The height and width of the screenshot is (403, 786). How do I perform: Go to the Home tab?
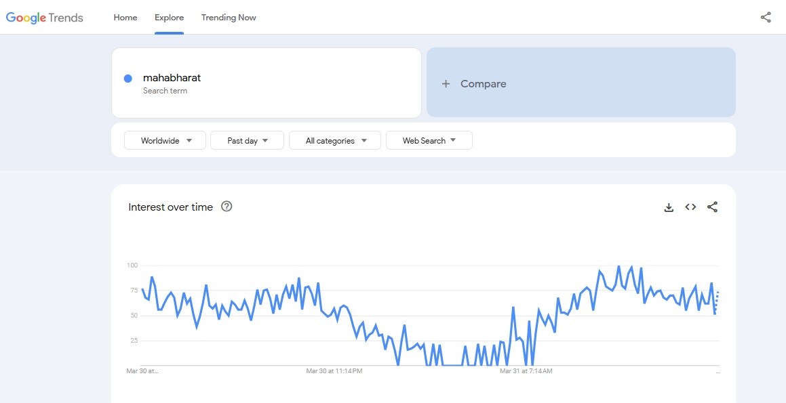click(x=125, y=18)
